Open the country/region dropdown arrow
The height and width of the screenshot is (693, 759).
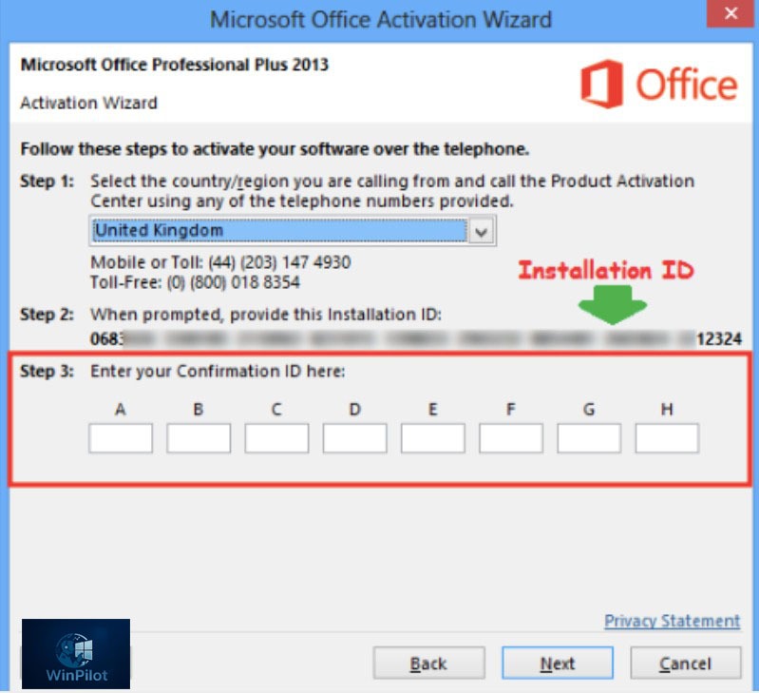[482, 232]
